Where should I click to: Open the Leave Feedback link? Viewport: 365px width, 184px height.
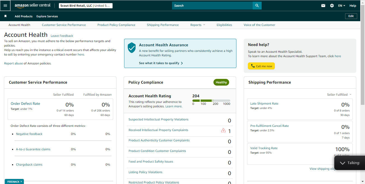tap(62, 36)
